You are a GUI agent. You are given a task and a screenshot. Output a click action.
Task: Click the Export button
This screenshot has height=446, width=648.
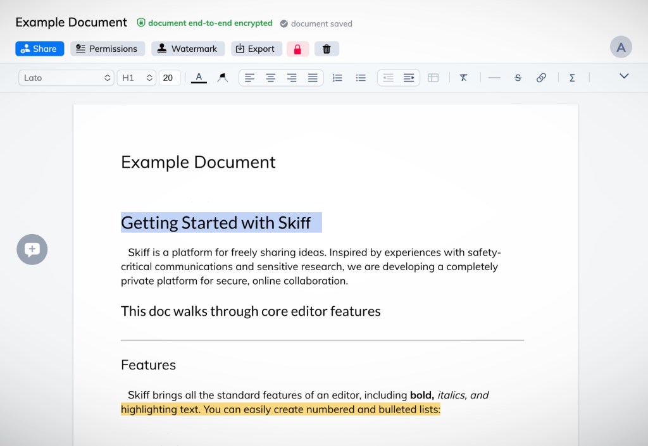256,49
